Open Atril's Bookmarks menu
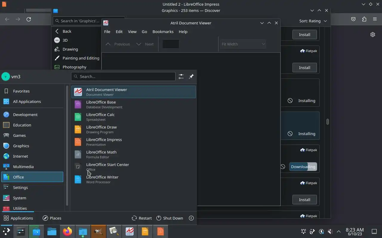Viewport: 382px width, 238px height. [163, 32]
